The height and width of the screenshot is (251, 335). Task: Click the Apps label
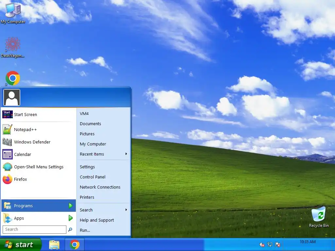[19, 218]
